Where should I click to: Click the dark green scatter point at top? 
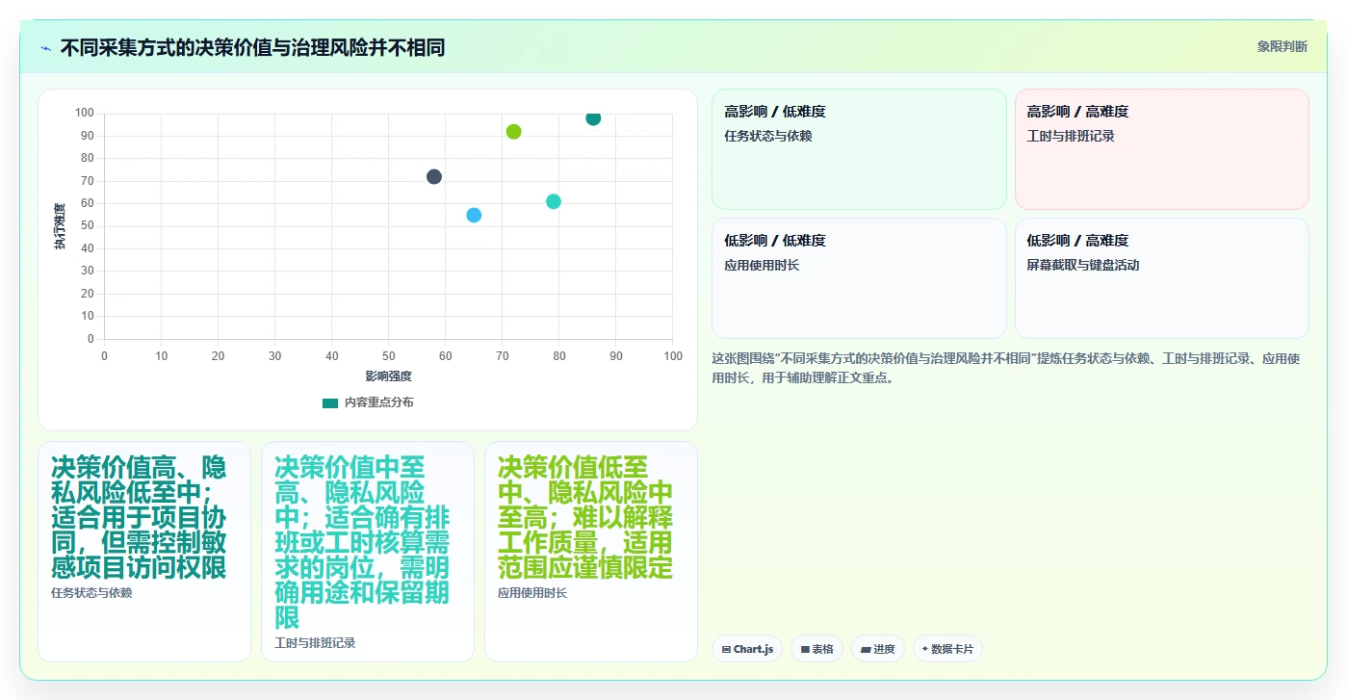pyautogui.click(x=593, y=118)
